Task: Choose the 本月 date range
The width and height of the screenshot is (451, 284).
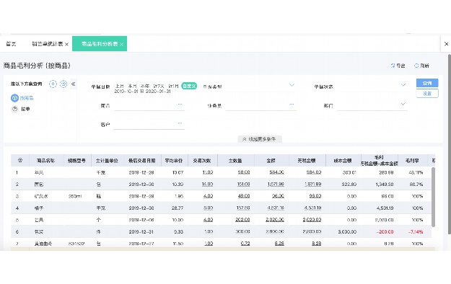Action: pos(132,86)
